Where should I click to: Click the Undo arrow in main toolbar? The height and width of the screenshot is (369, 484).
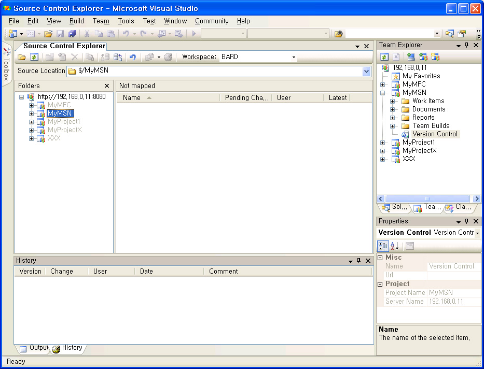126,34
